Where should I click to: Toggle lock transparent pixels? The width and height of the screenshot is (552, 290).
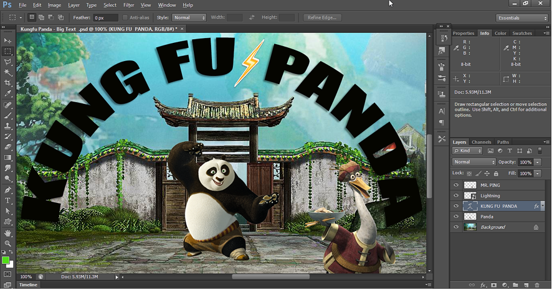pyautogui.click(x=469, y=173)
